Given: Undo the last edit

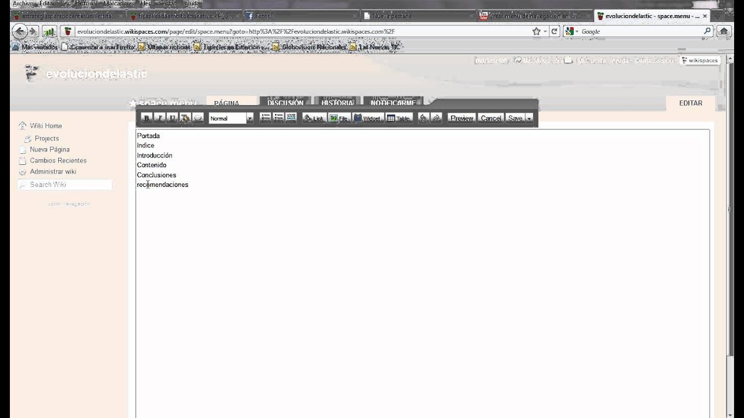Looking at the screenshot, I should 424,118.
